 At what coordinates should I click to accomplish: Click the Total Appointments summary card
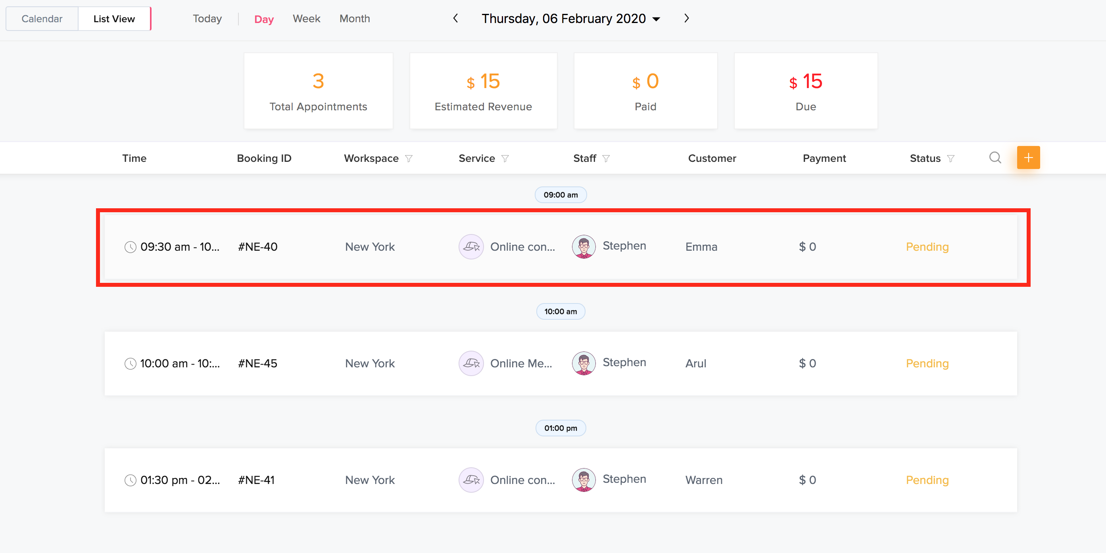point(318,90)
